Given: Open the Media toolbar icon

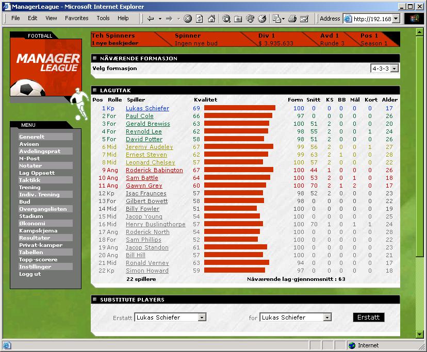Looking at the screenshot, I should (x=250, y=19).
